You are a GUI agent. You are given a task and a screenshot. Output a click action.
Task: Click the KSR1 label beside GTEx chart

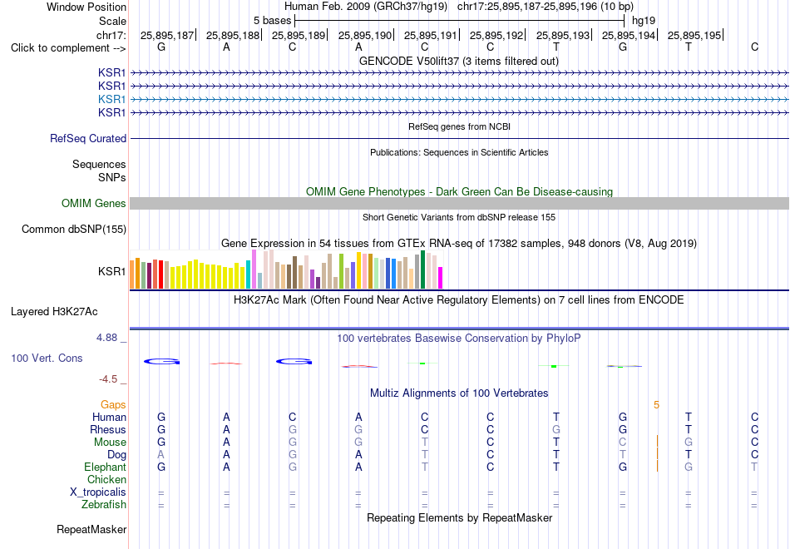click(112, 271)
